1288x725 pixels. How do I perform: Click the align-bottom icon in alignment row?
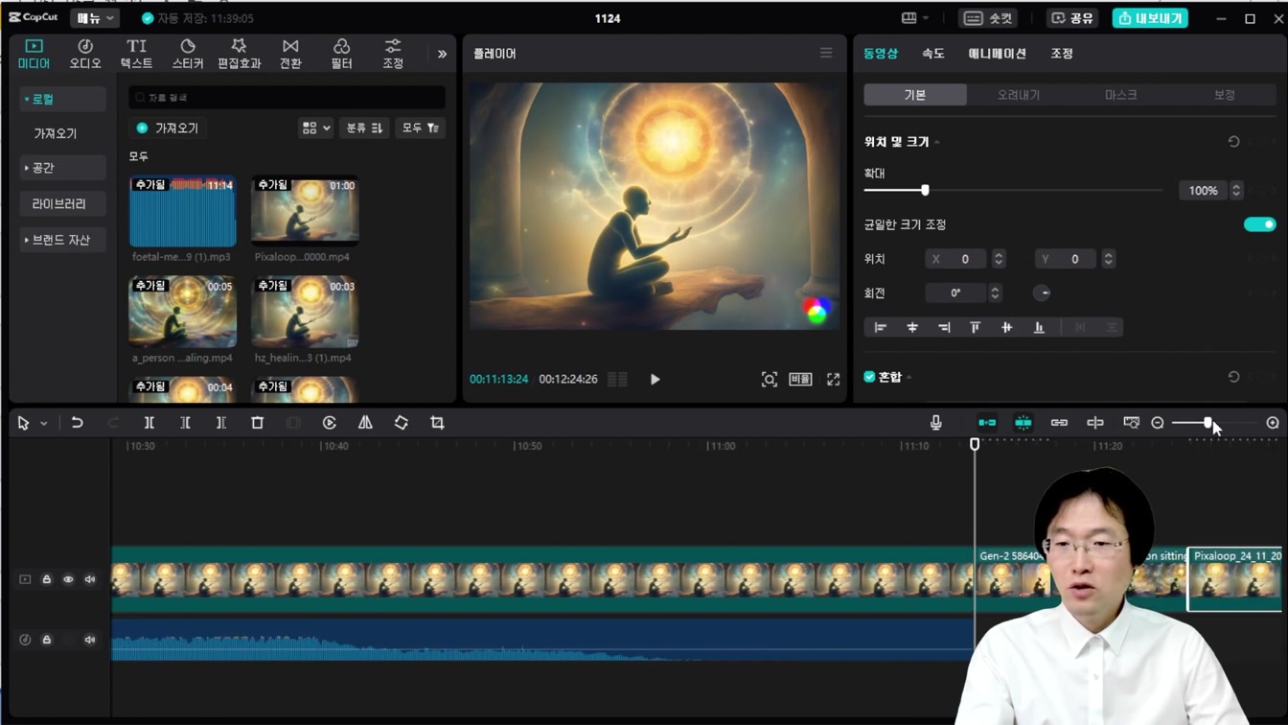pos(1039,328)
